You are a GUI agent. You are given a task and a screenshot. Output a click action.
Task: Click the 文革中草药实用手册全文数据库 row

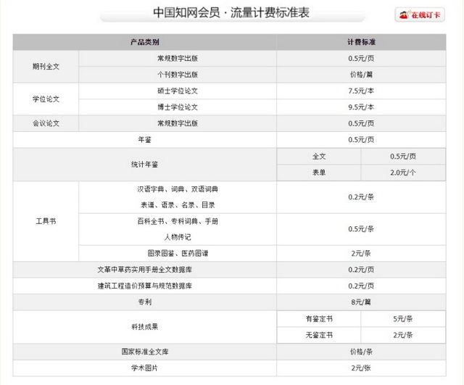pyautogui.click(x=144, y=270)
